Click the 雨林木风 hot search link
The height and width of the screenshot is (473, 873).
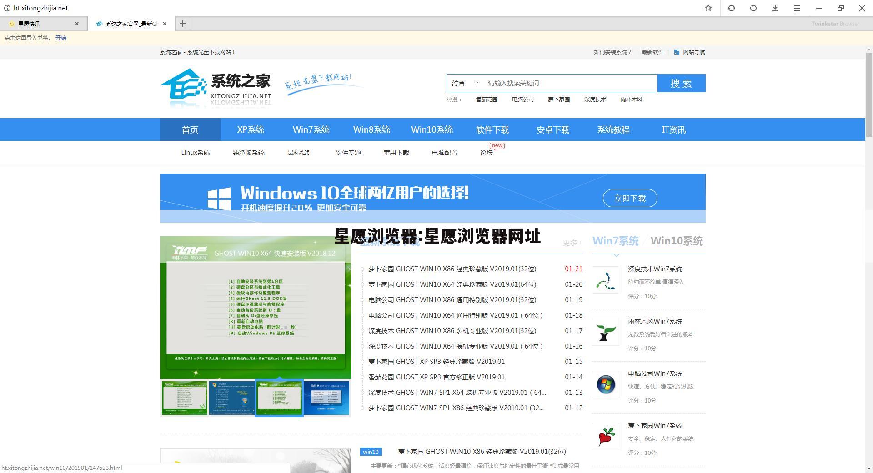631,100
